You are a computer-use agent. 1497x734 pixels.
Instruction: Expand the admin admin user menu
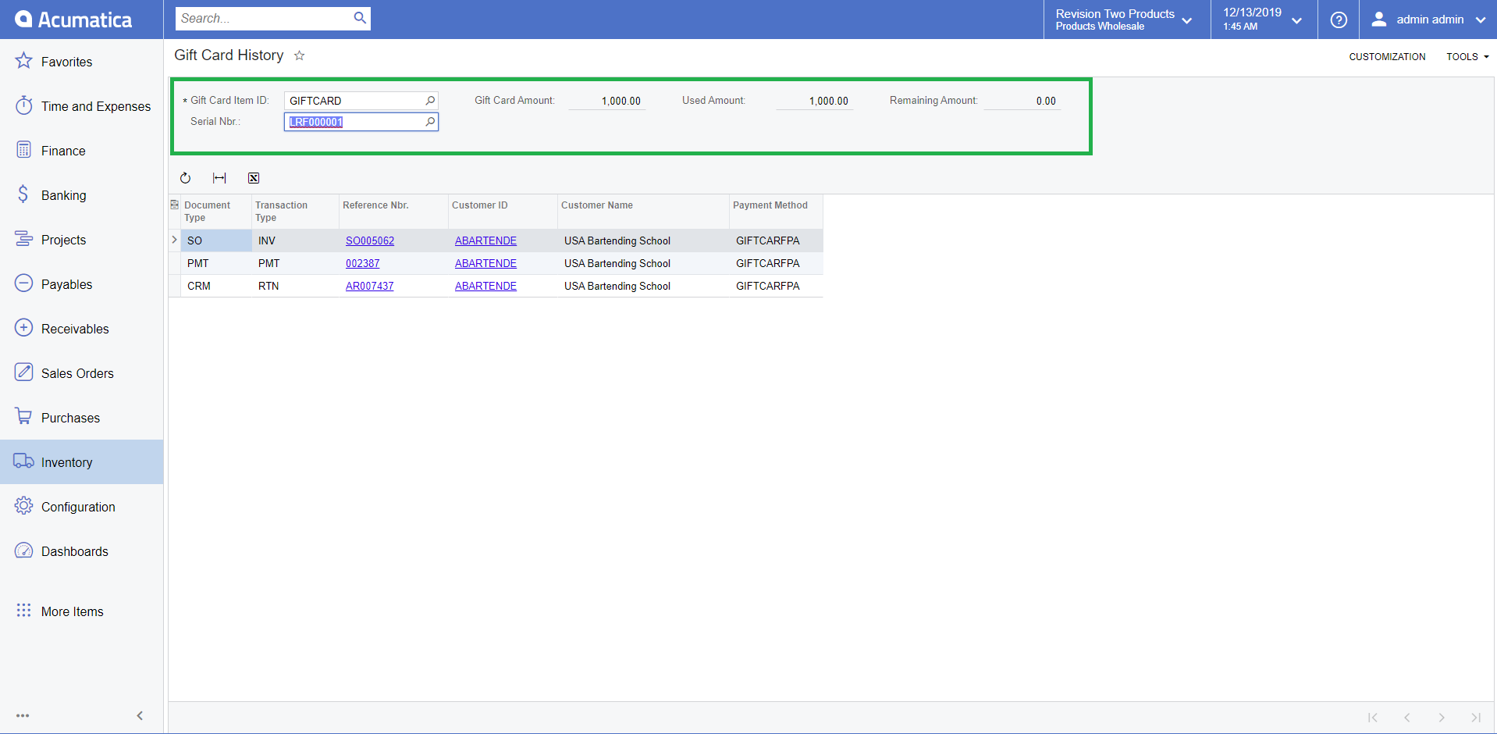(1428, 20)
